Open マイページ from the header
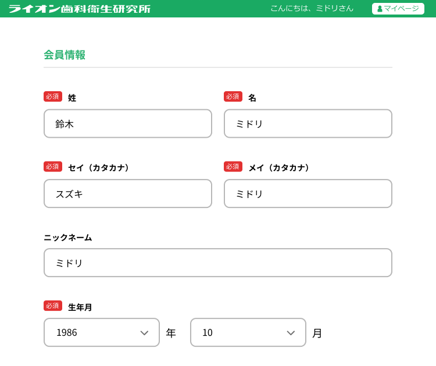 tap(398, 9)
